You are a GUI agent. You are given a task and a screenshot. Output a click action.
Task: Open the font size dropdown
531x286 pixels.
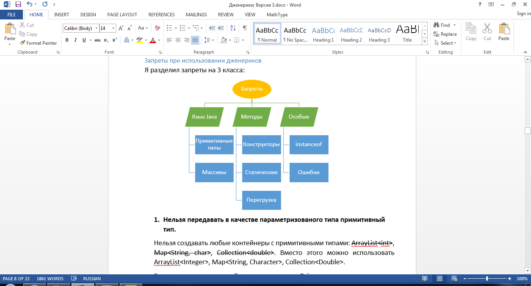[x=114, y=28]
